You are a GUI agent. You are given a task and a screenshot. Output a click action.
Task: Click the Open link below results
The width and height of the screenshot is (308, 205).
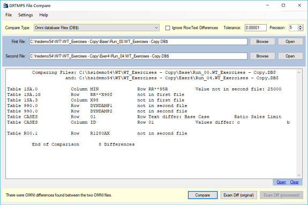pos(281,182)
